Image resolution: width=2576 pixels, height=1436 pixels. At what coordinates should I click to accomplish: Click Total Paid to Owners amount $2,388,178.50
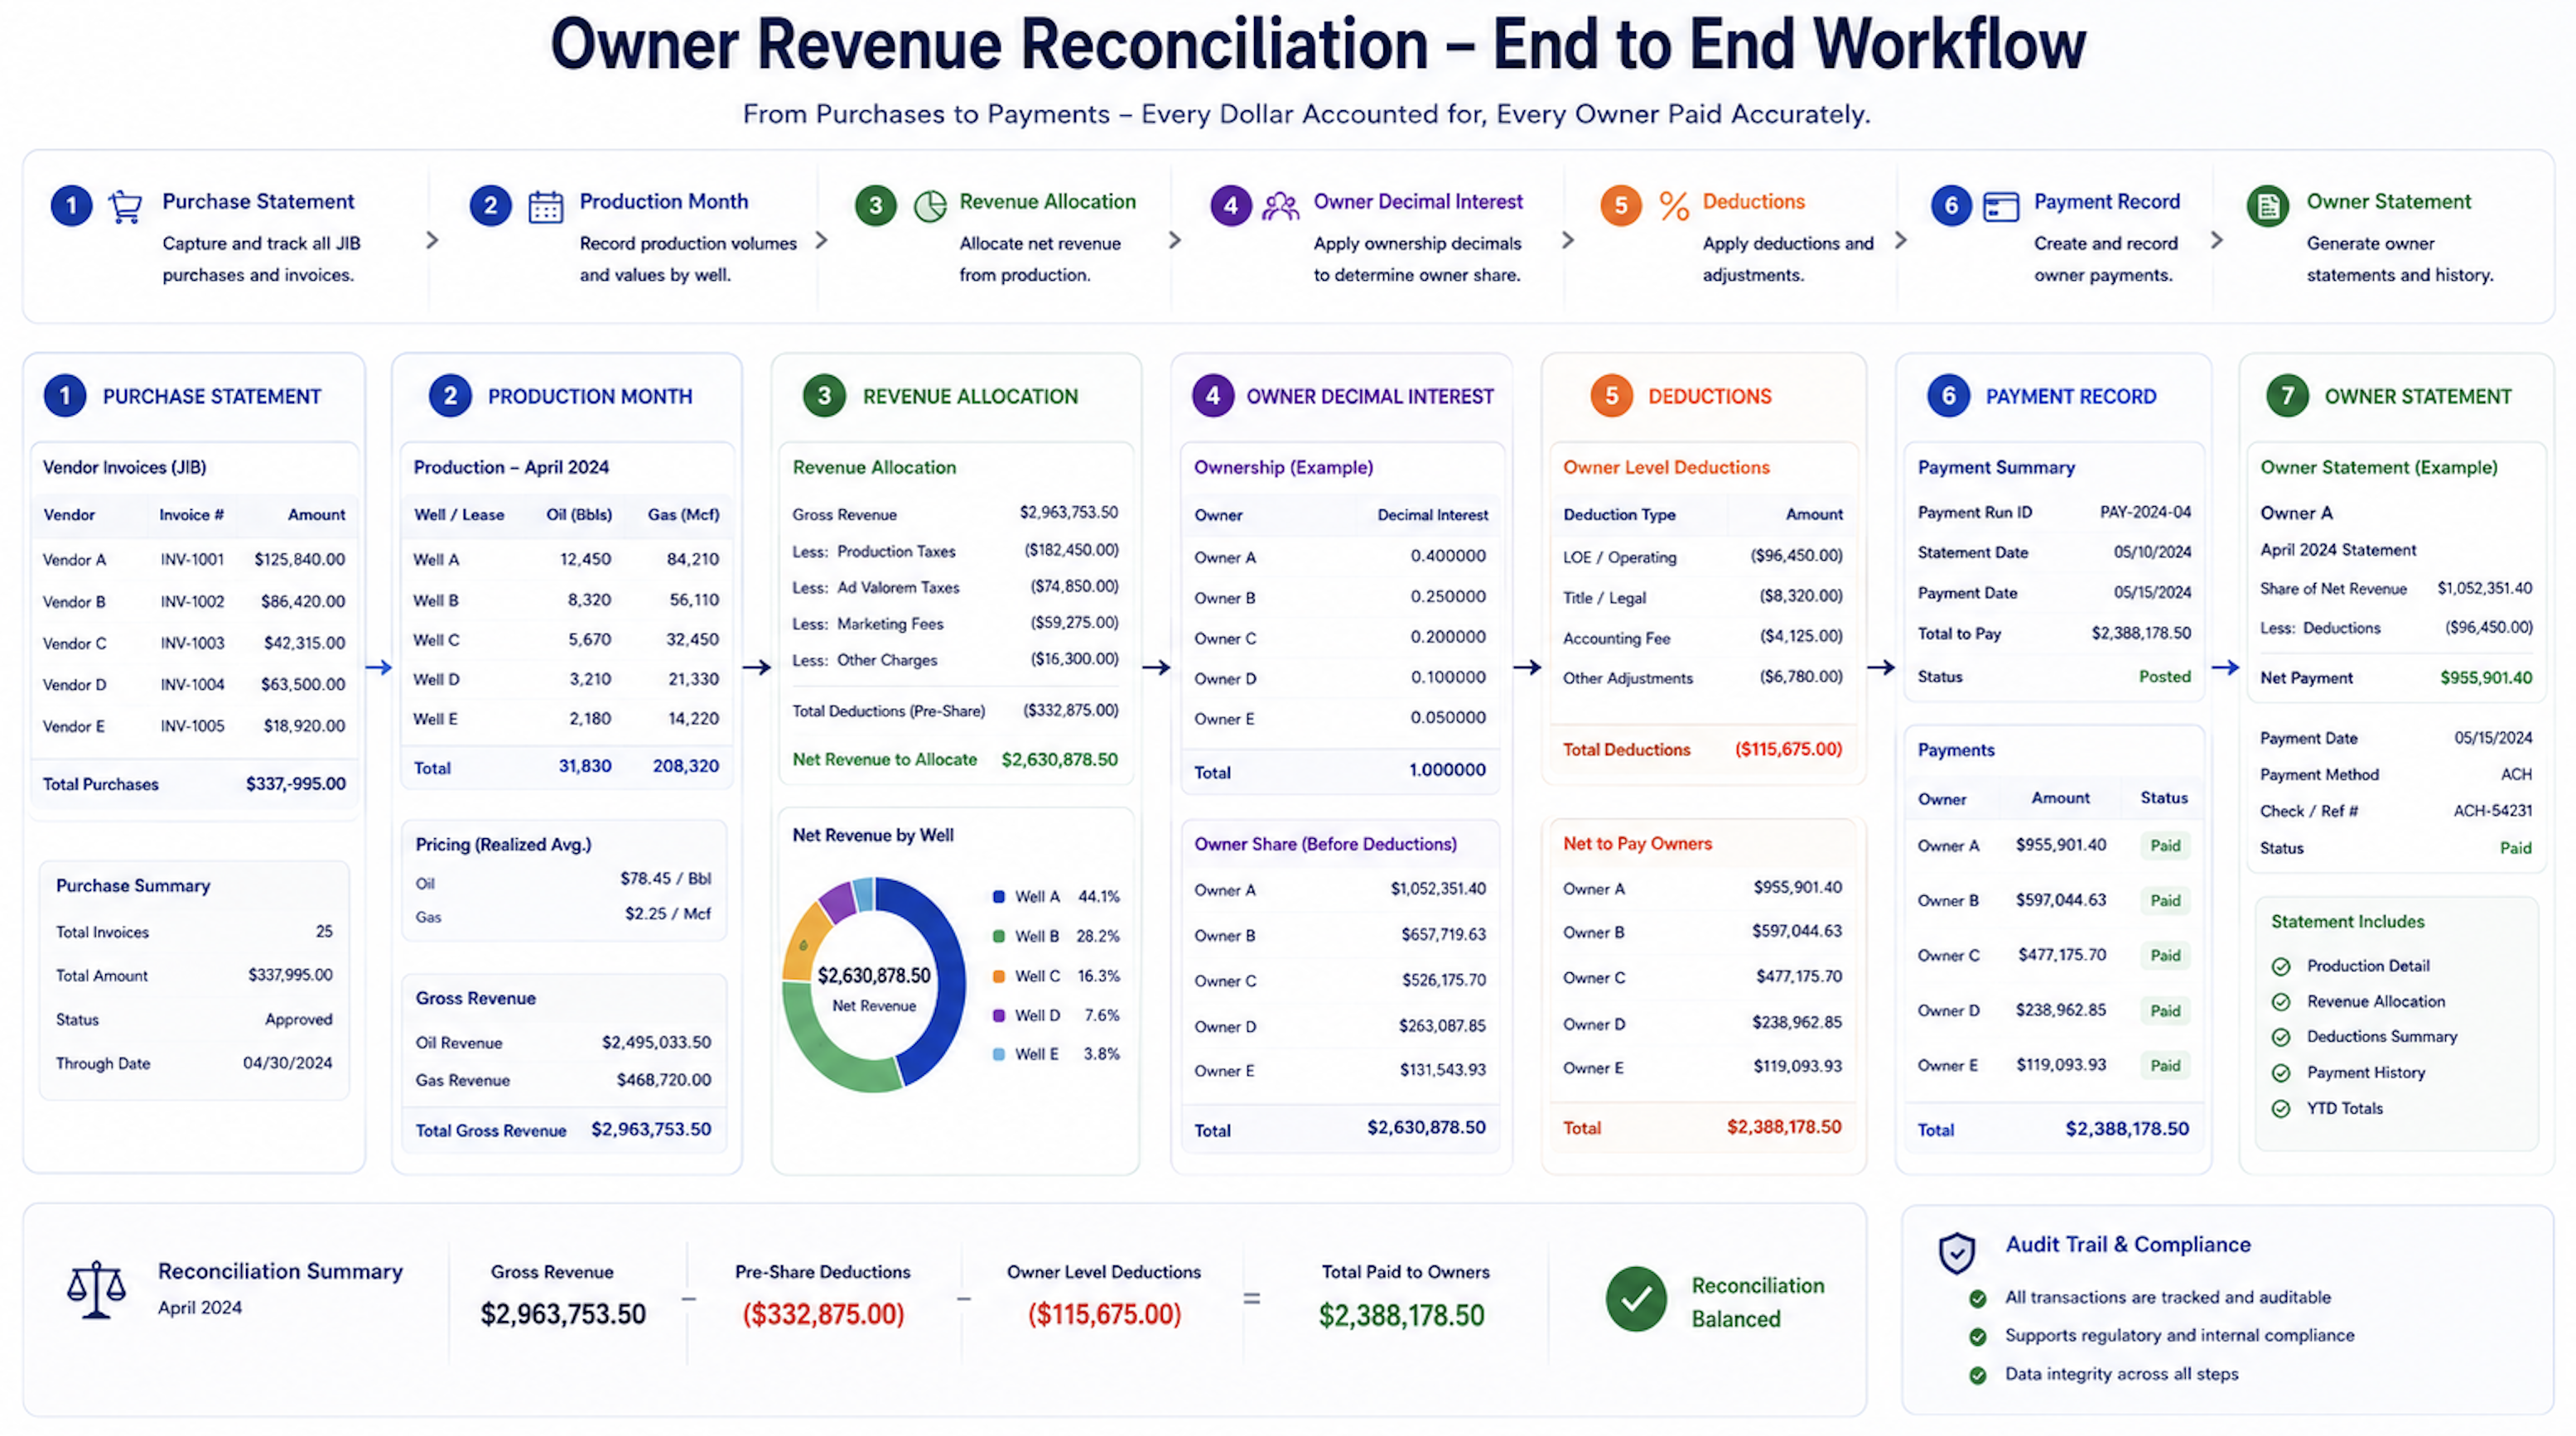point(1401,1316)
